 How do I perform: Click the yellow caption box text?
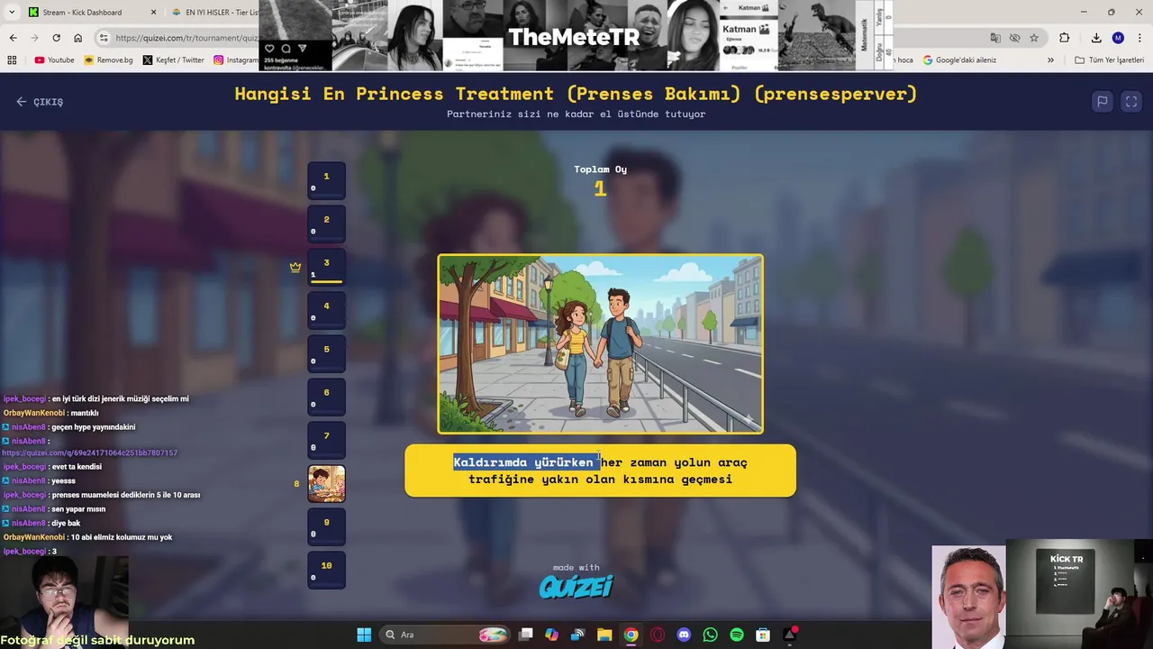click(600, 471)
